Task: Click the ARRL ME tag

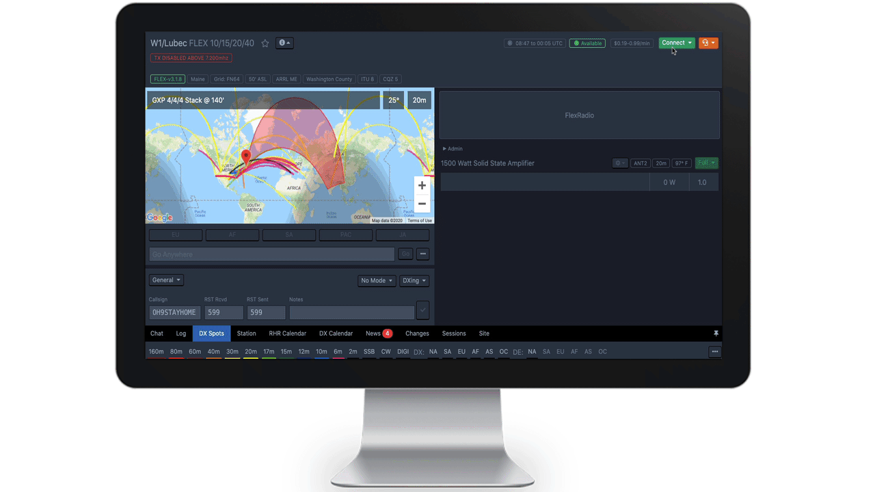Action: tap(286, 79)
